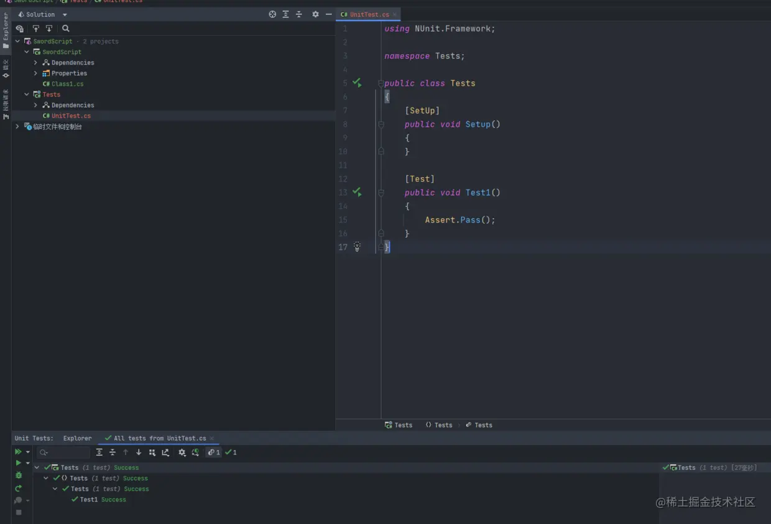Screen dimensions: 771x524
Task: Expand the Properties folder
Action: click(35, 73)
